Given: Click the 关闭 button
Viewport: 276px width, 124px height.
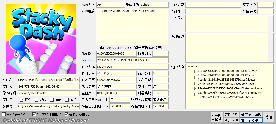Looking at the screenshot, I should (268, 117).
